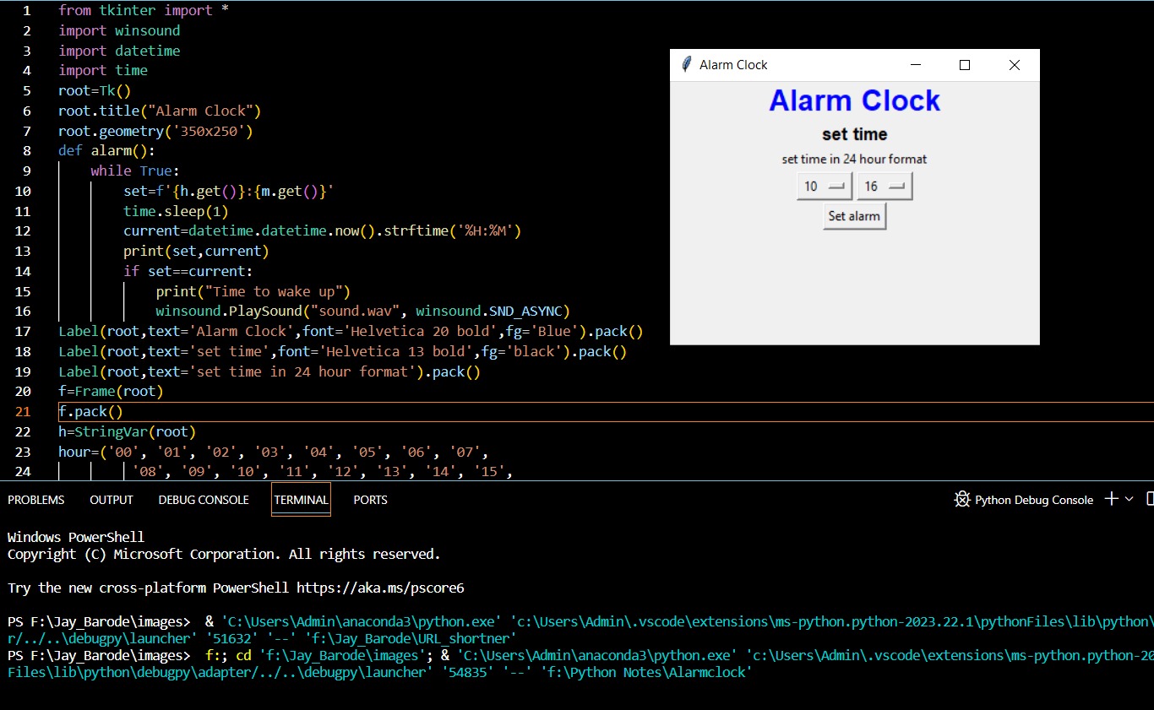Screen dimensions: 1154x710
Task: Click the 'import datetime' code line
Action: (119, 51)
